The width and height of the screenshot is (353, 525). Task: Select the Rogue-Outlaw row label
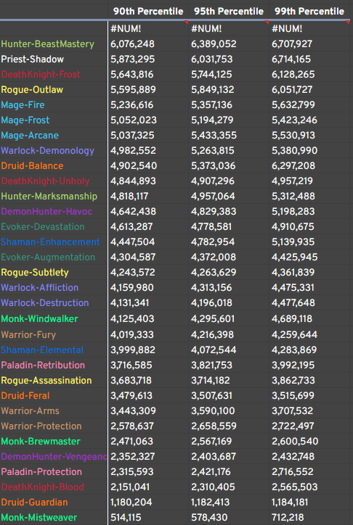[32, 90]
